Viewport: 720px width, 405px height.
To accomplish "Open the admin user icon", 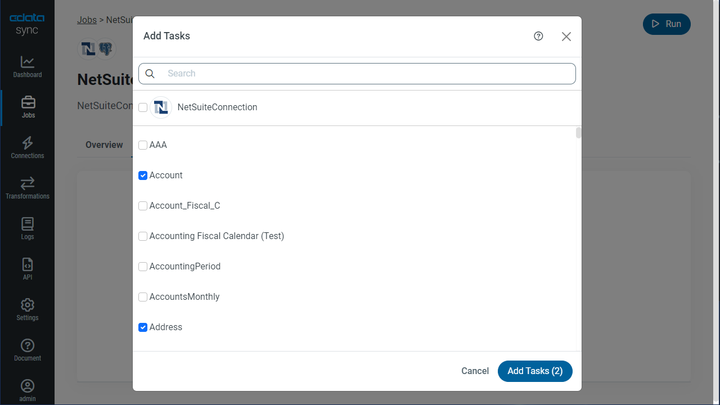I will (x=28, y=386).
